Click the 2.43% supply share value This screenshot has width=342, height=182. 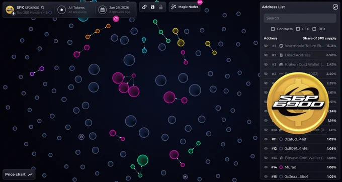click(x=331, y=64)
